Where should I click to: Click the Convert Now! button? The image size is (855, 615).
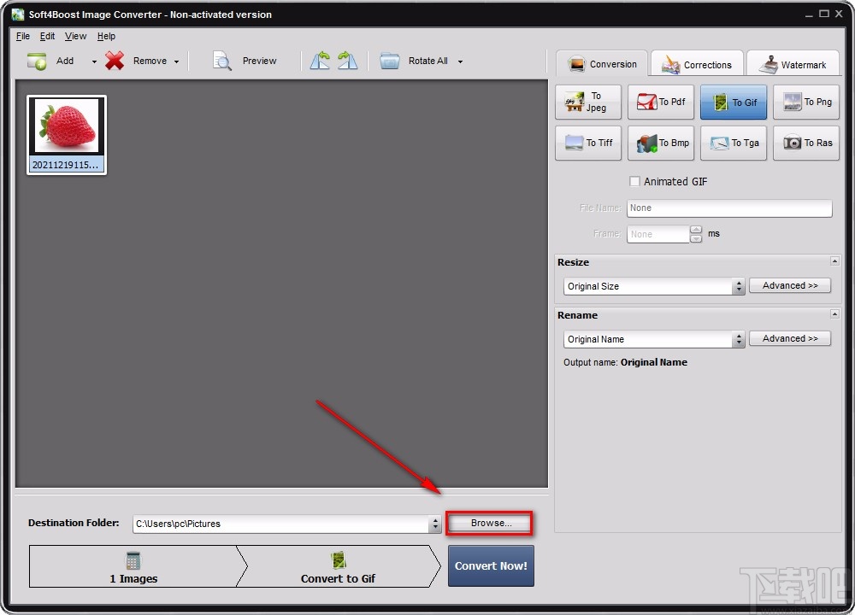point(491,566)
